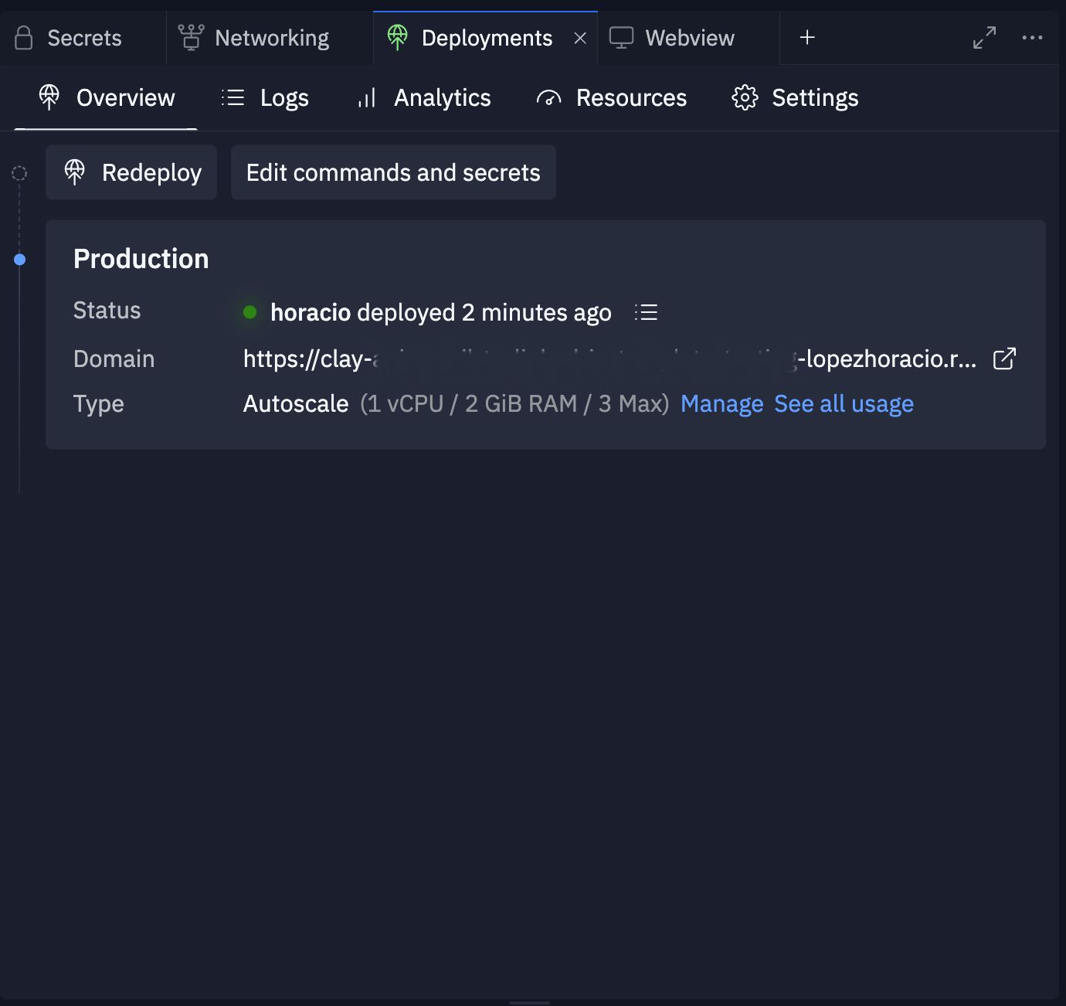Screen dimensions: 1066x1006
Task: Open the Analytics sub-tab
Action: 424,98
